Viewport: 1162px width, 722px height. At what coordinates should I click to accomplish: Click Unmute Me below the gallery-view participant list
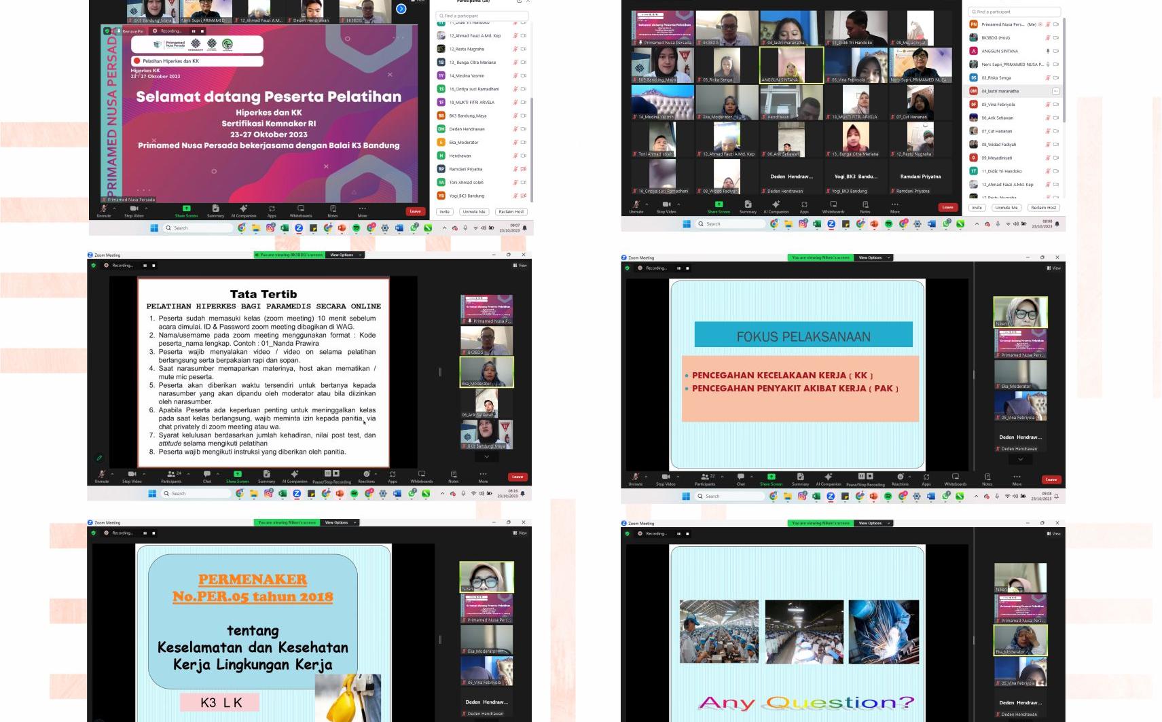coord(1005,208)
